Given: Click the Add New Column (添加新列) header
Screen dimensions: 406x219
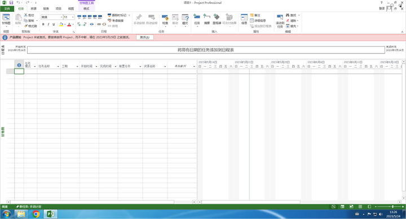Looking at the screenshot, I should pos(180,67).
